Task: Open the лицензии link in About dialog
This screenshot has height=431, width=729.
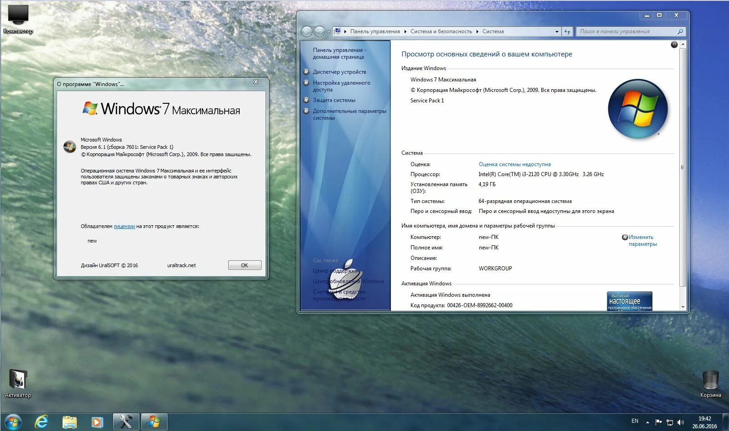Action: (124, 226)
